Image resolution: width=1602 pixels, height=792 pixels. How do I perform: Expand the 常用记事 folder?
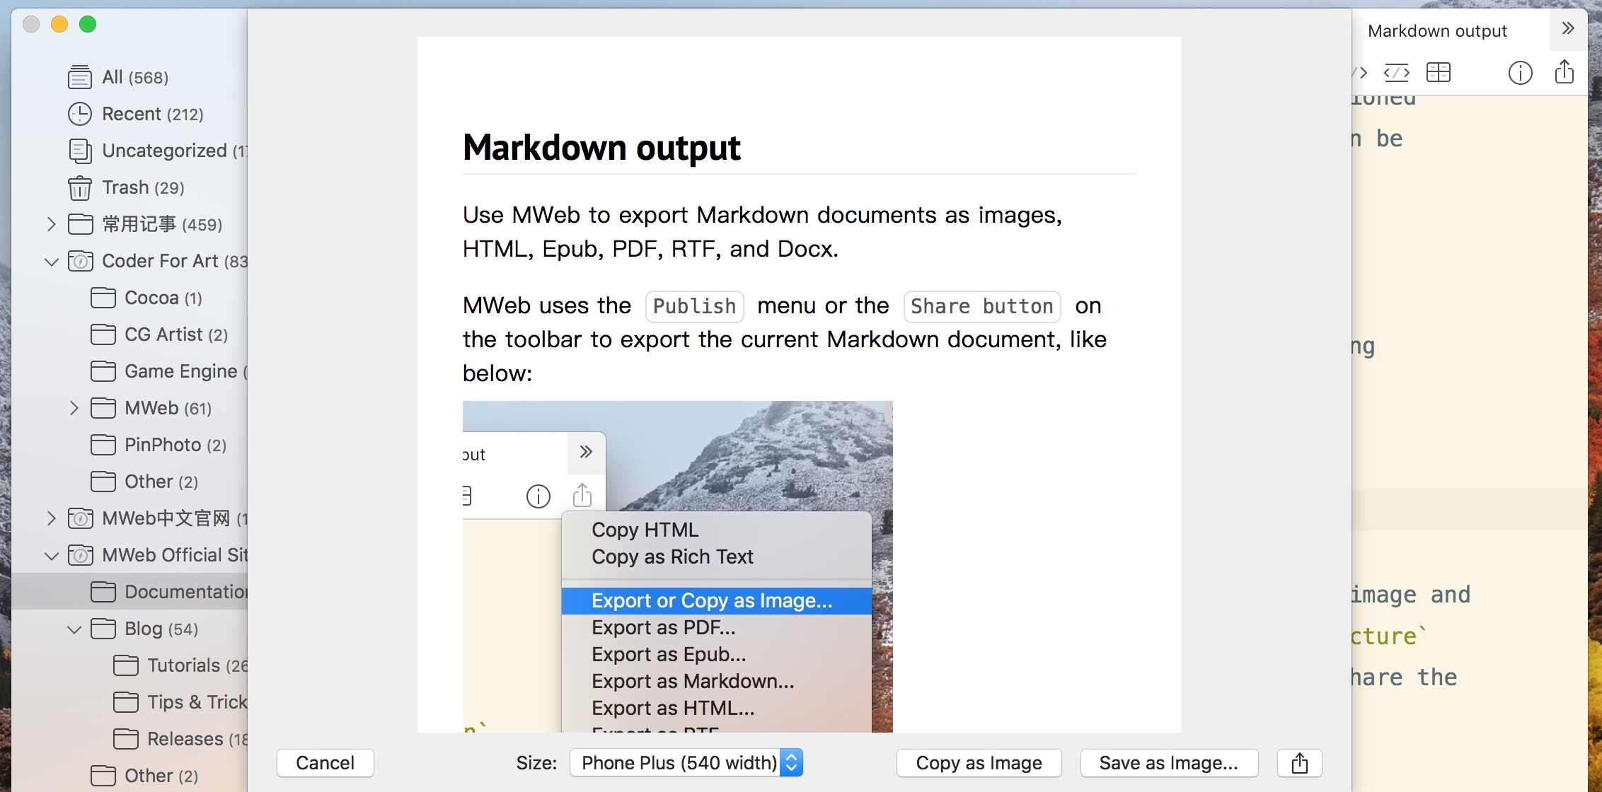(x=51, y=223)
